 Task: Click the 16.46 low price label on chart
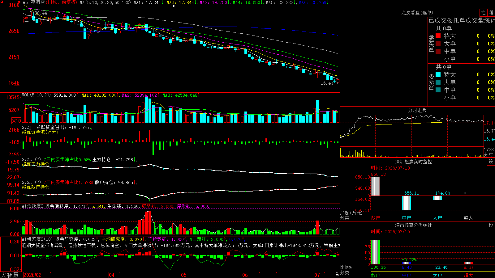coord(327,83)
